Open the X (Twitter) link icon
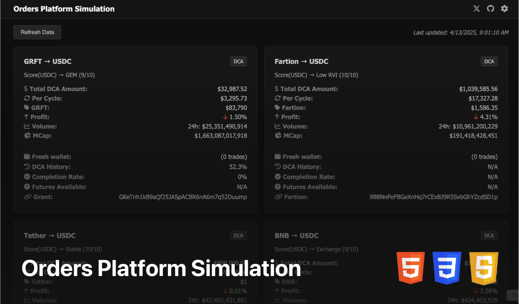This screenshot has width=519, height=304. tap(476, 9)
